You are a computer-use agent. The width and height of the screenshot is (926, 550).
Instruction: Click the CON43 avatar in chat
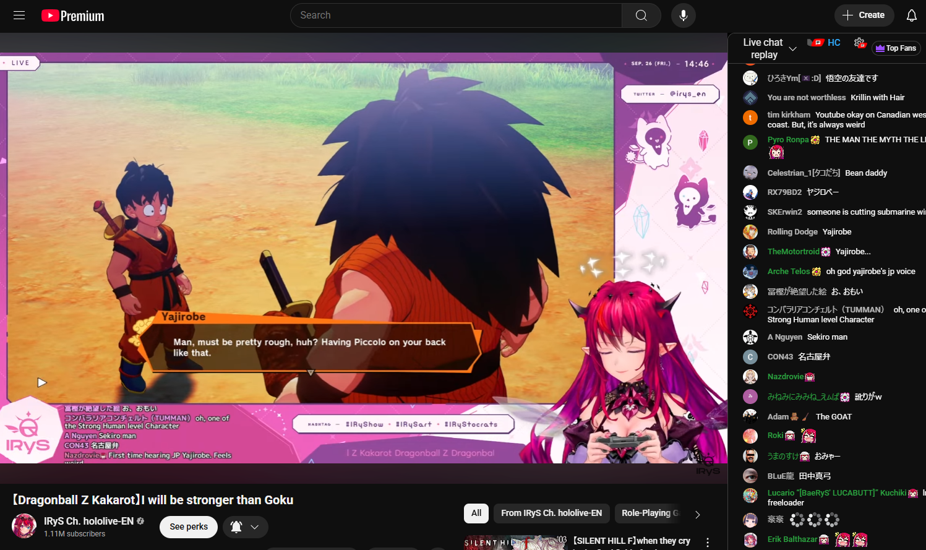click(750, 357)
